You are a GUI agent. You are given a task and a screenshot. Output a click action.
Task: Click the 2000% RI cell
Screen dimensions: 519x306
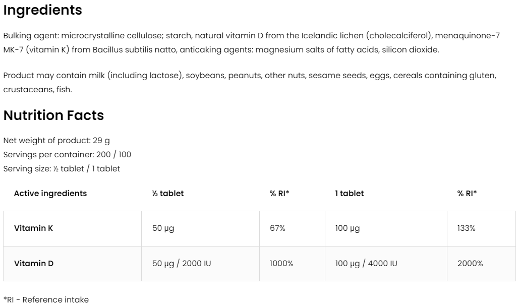pos(470,264)
